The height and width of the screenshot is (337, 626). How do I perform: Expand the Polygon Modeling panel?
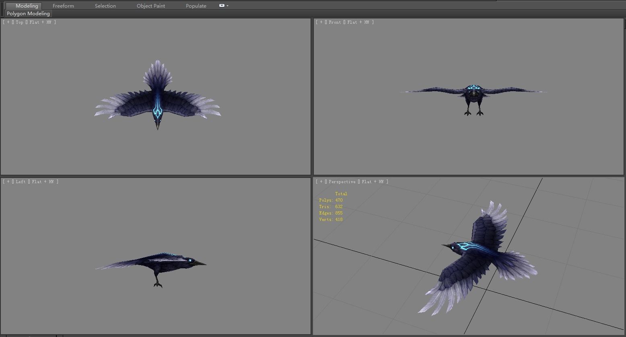coord(28,14)
